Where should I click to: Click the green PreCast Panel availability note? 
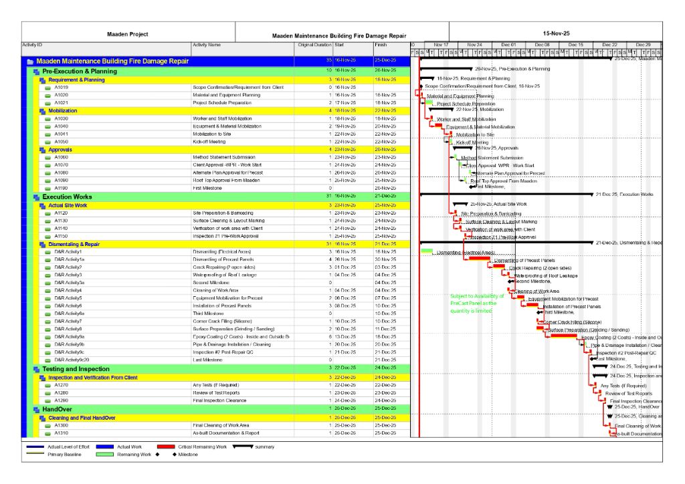point(478,303)
